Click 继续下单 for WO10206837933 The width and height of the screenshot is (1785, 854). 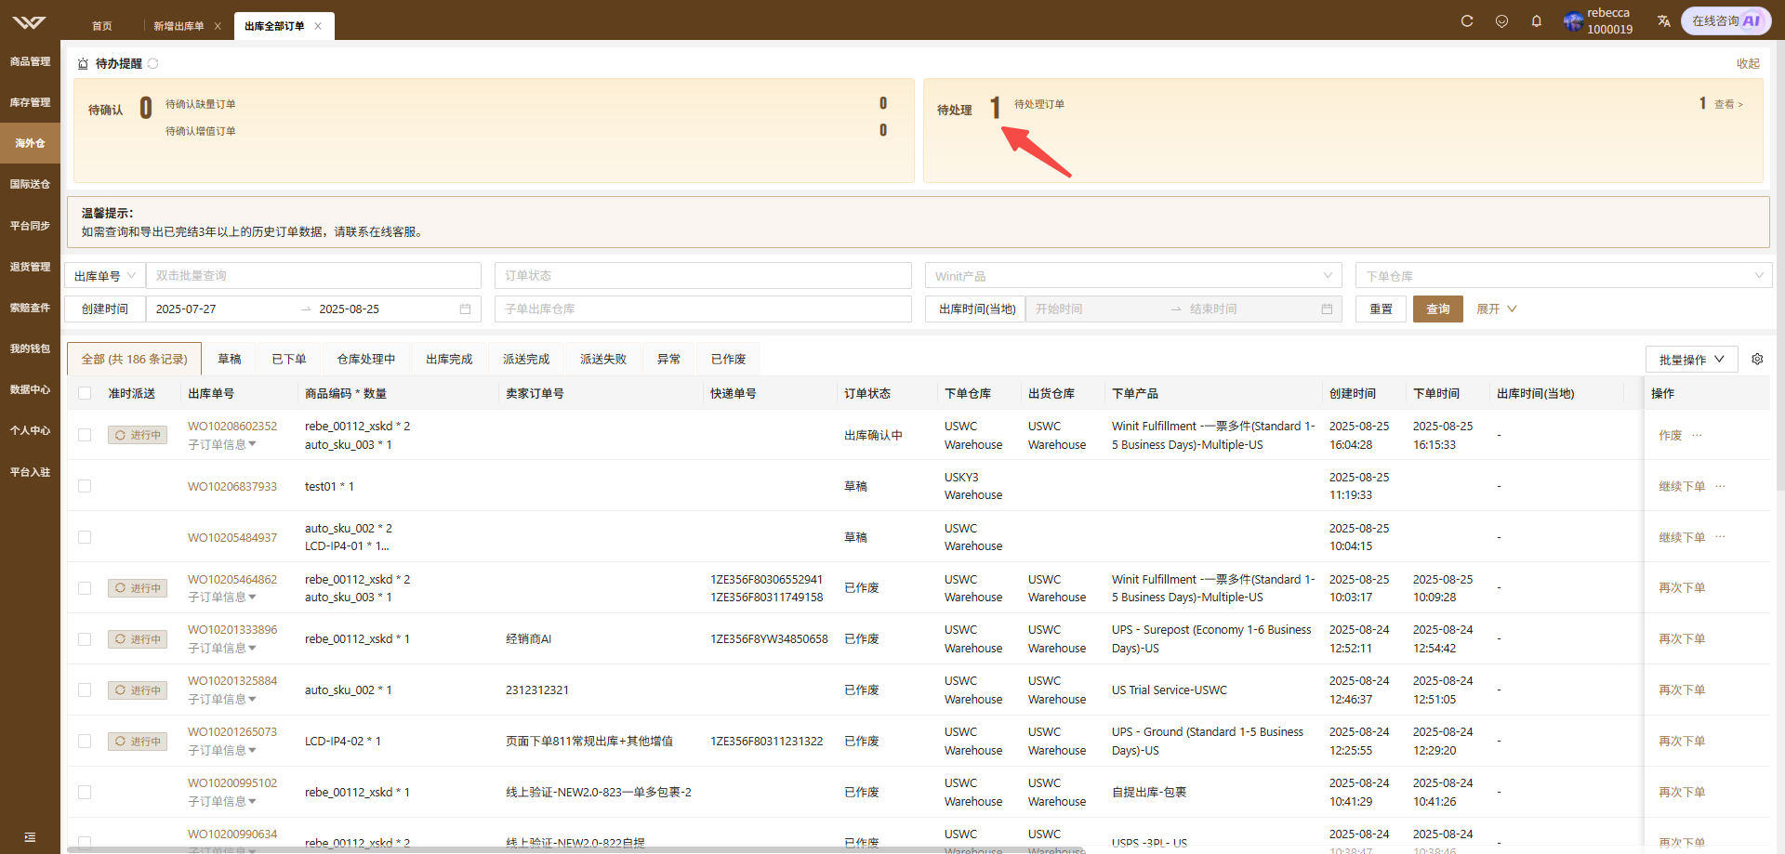pos(1682,486)
